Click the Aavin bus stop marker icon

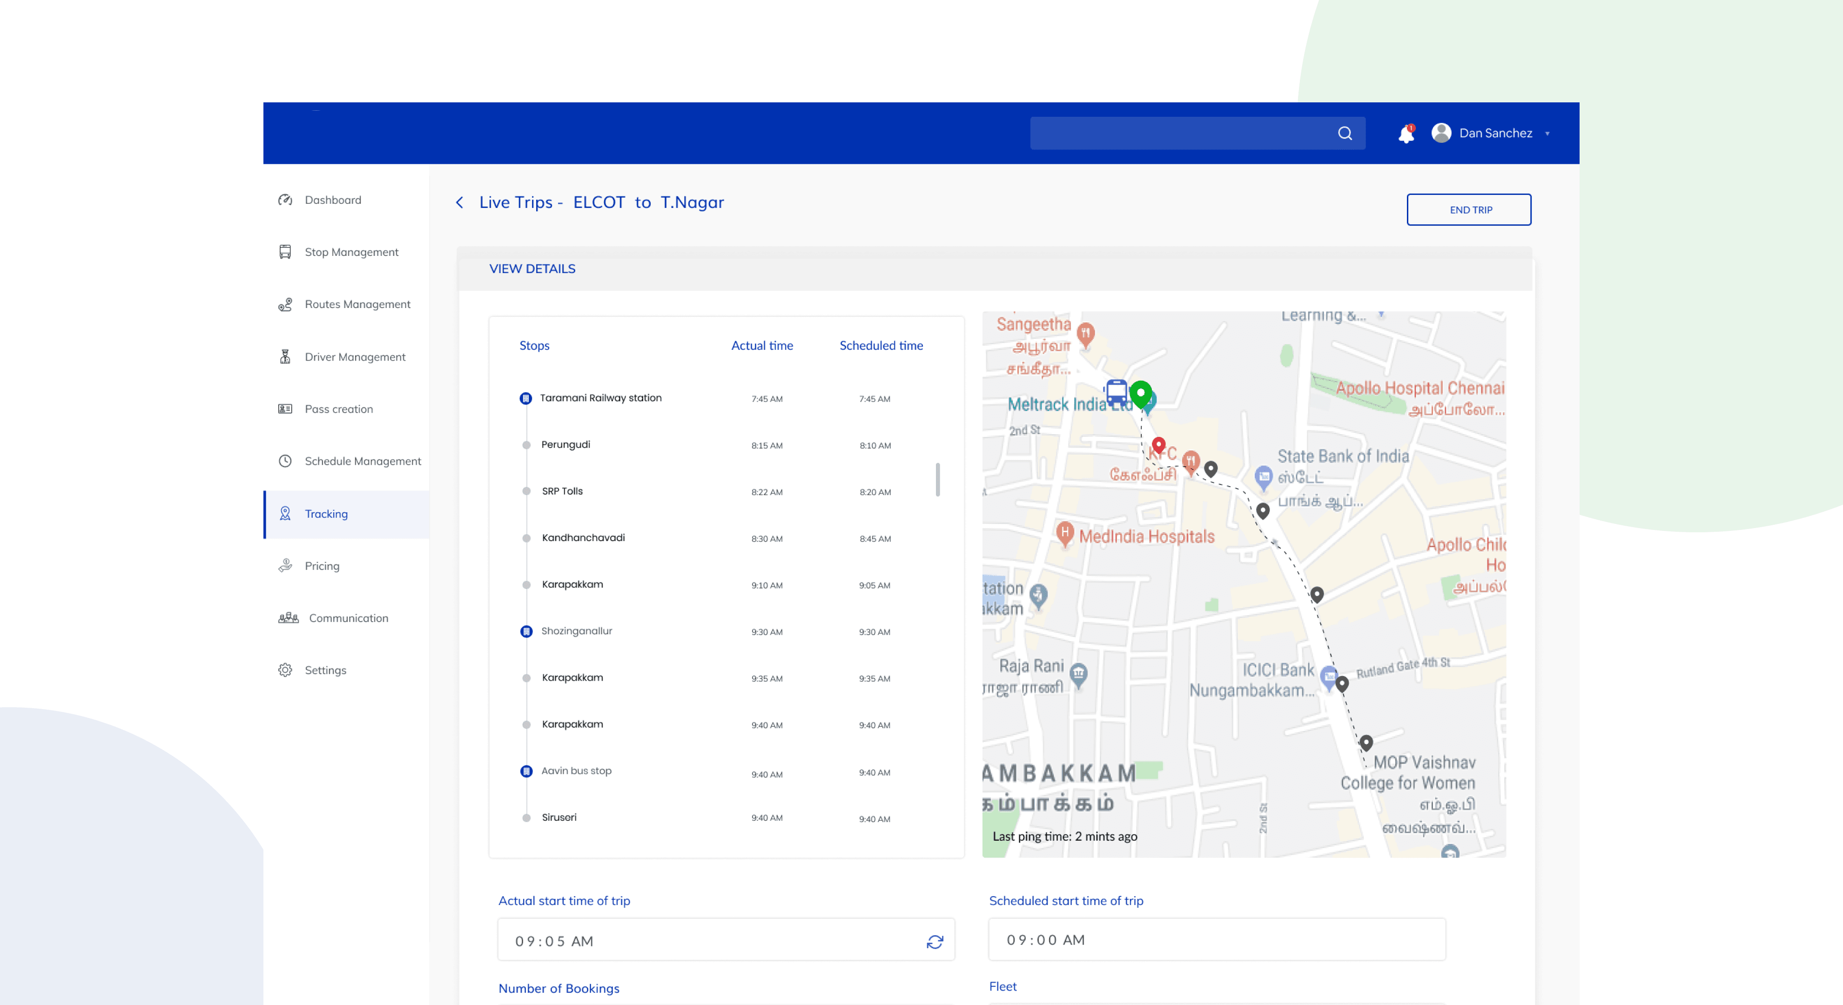click(526, 771)
